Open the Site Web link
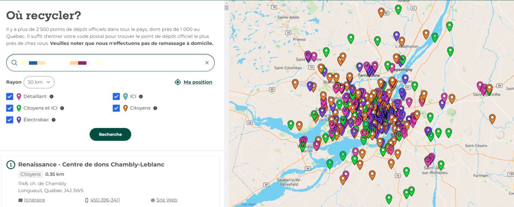The width and height of the screenshot is (514, 207). coord(167,200)
